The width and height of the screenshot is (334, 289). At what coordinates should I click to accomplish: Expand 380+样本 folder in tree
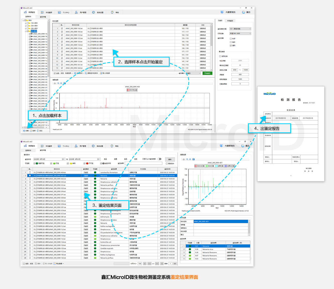coord(26,28)
